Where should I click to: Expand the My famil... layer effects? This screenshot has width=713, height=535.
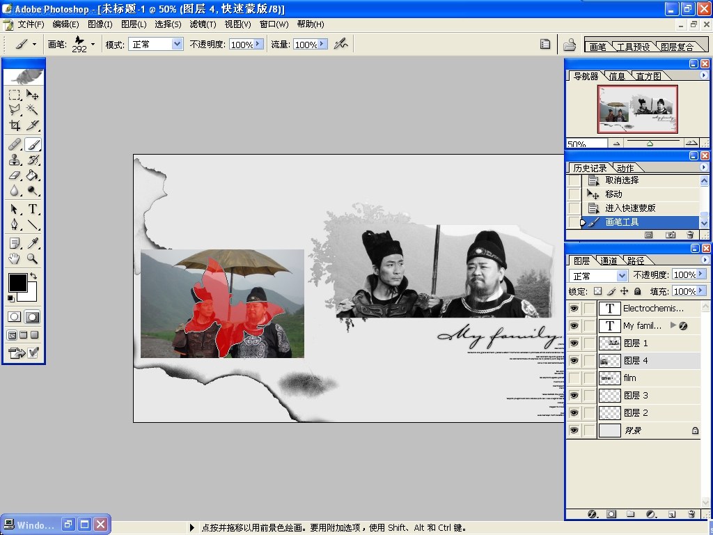coord(673,325)
